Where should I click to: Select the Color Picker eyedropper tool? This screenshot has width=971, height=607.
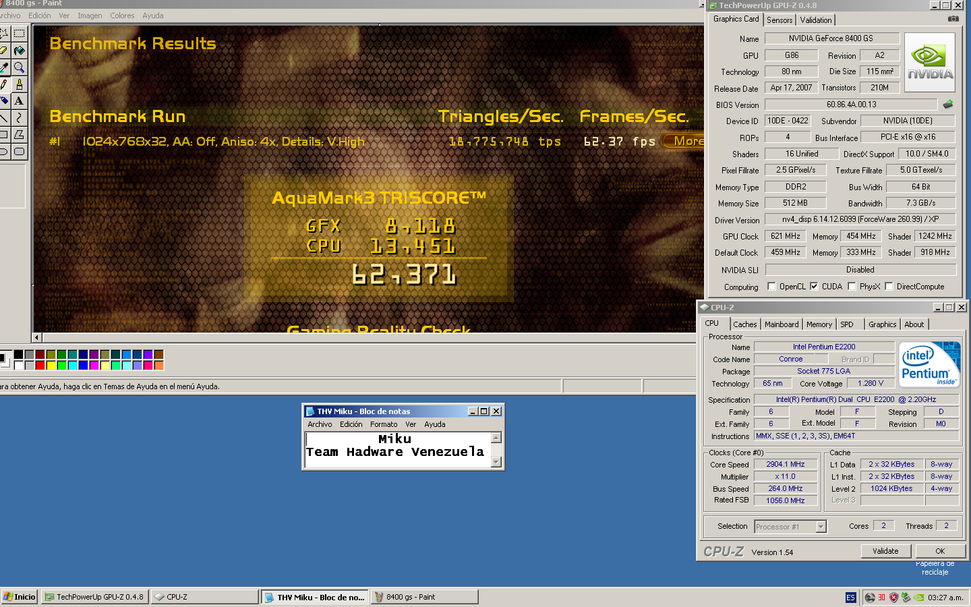pos(4,67)
